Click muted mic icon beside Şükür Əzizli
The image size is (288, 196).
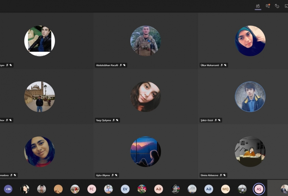216,120
